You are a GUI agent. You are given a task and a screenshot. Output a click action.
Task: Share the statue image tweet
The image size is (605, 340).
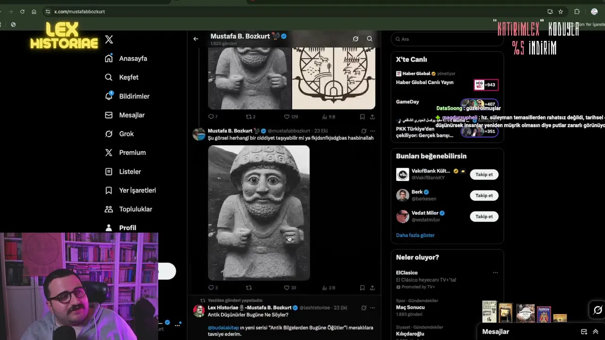(372, 288)
